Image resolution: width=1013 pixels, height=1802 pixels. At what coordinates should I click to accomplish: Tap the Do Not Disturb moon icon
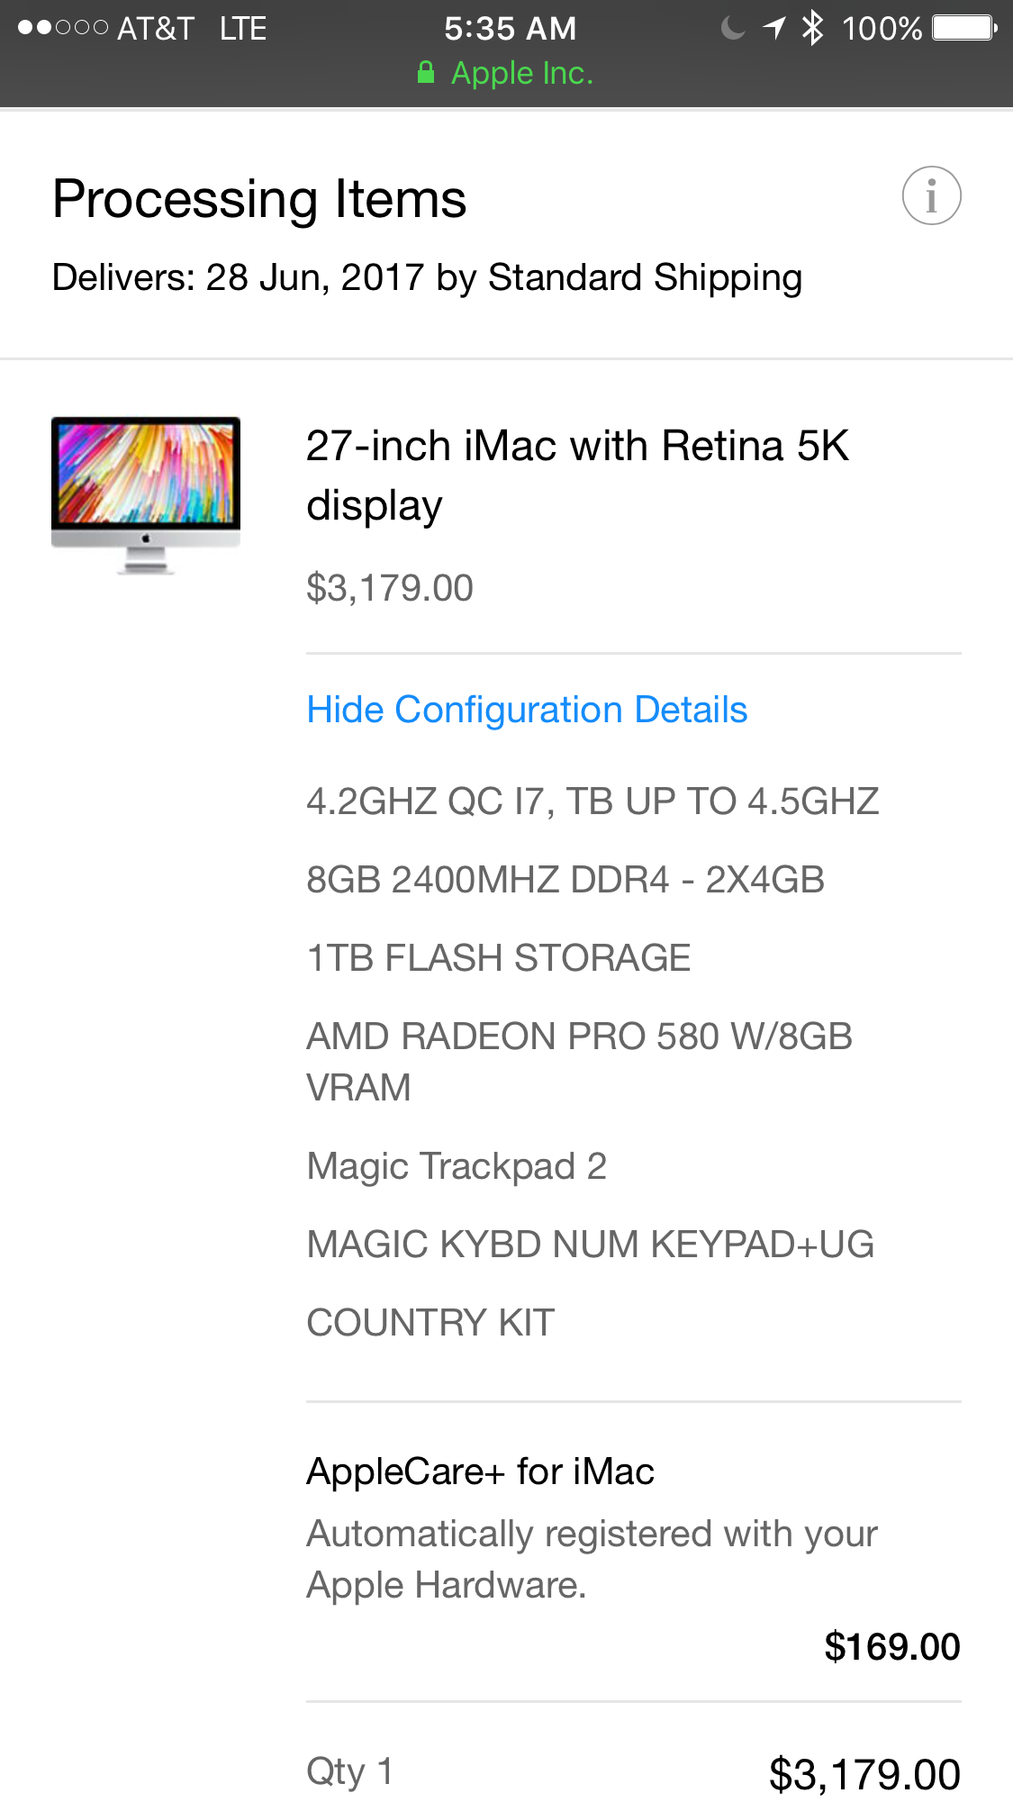(733, 28)
